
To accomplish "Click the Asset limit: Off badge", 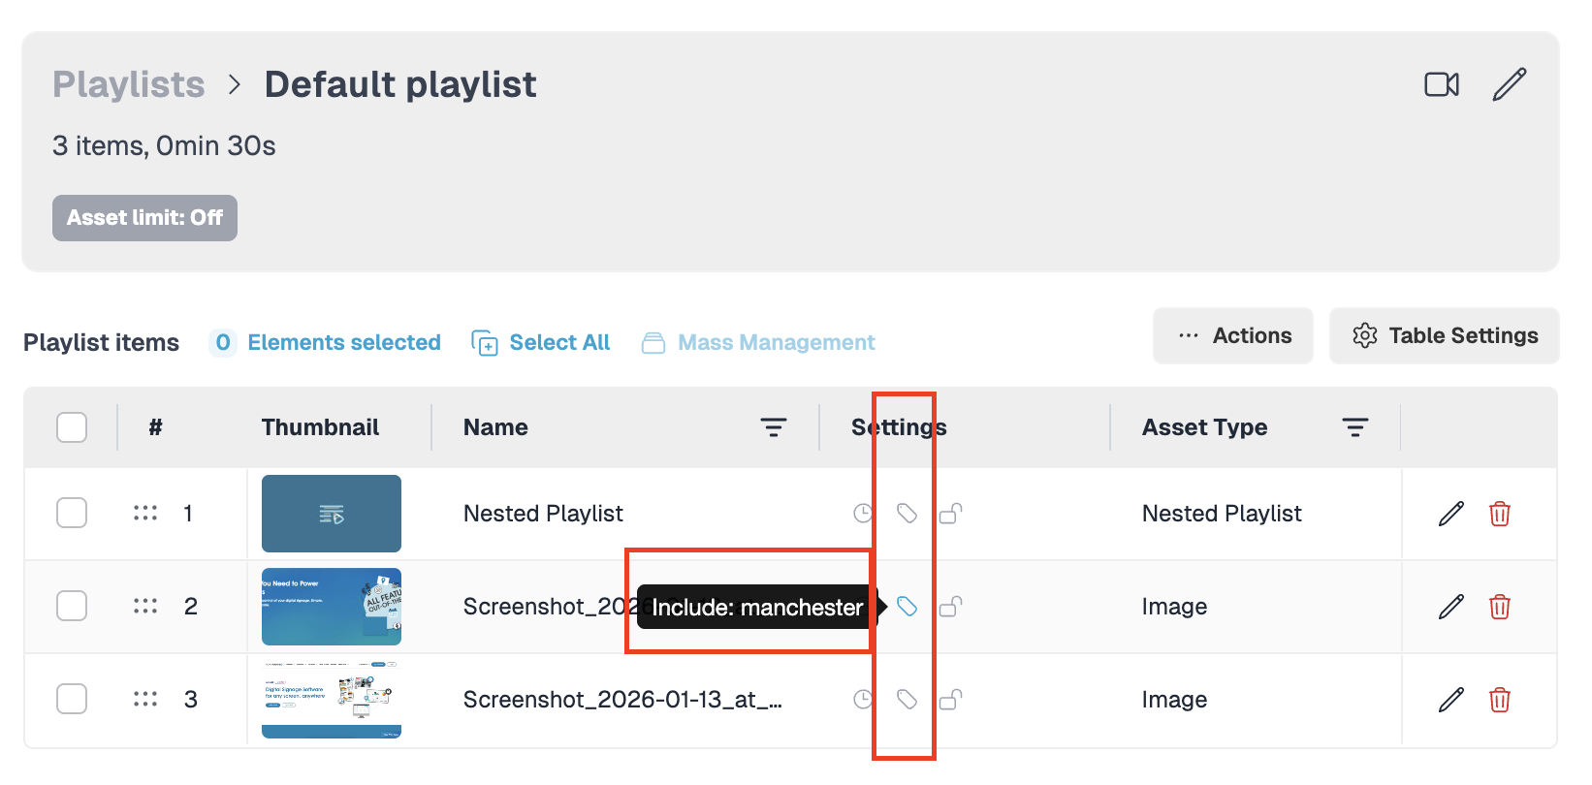I will pos(144,218).
